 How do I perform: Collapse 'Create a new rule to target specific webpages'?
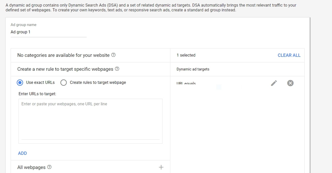pos(65,69)
